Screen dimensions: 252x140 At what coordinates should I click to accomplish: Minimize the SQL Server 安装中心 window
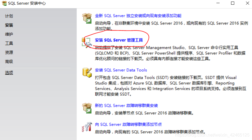[218, 3]
